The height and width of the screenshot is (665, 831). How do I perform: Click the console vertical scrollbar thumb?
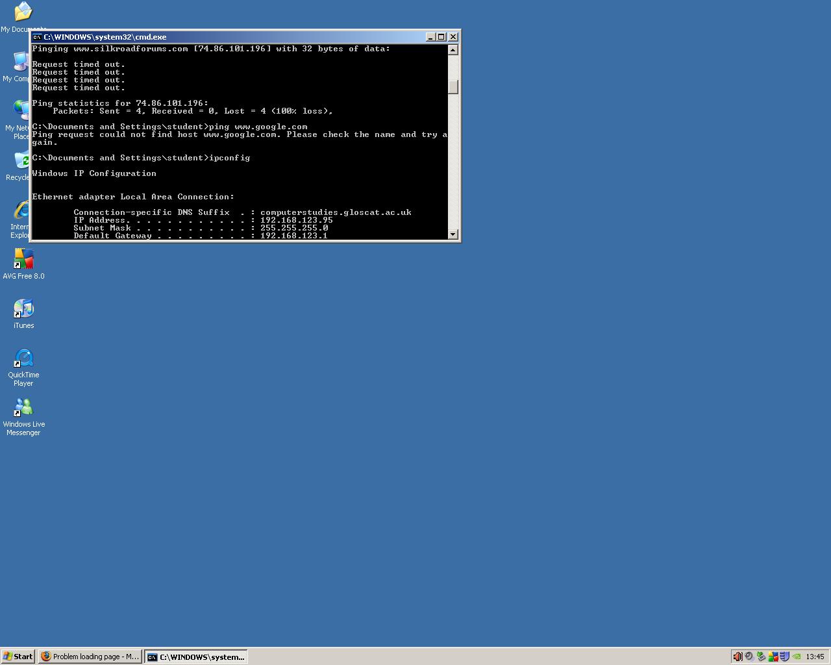point(453,86)
